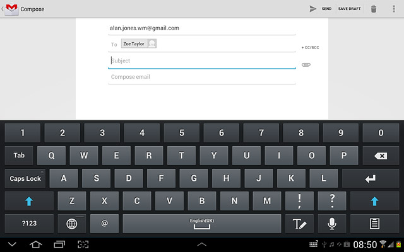Tap the USB connection status icon
This screenshot has width=404, height=252.
coord(324,244)
